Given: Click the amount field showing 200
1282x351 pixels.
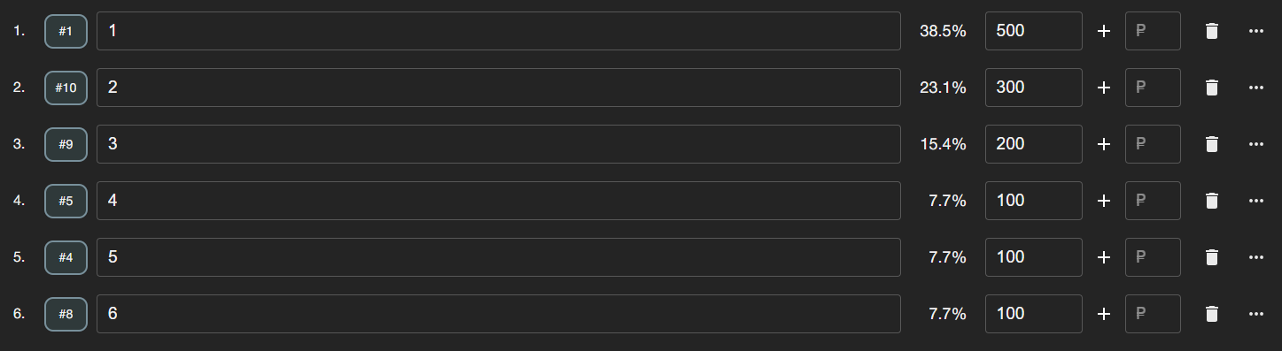Looking at the screenshot, I should pyautogui.click(x=1034, y=144).
